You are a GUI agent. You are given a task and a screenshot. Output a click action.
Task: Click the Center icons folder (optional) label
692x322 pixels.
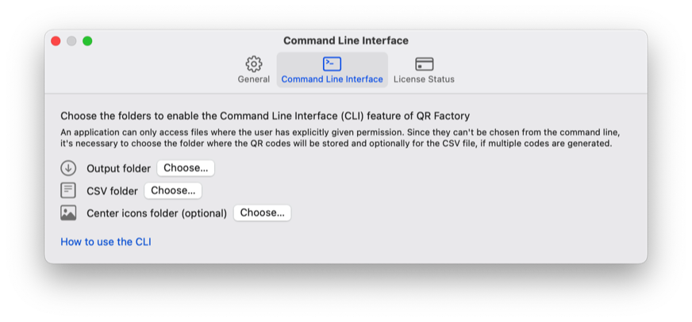(156, 213)
